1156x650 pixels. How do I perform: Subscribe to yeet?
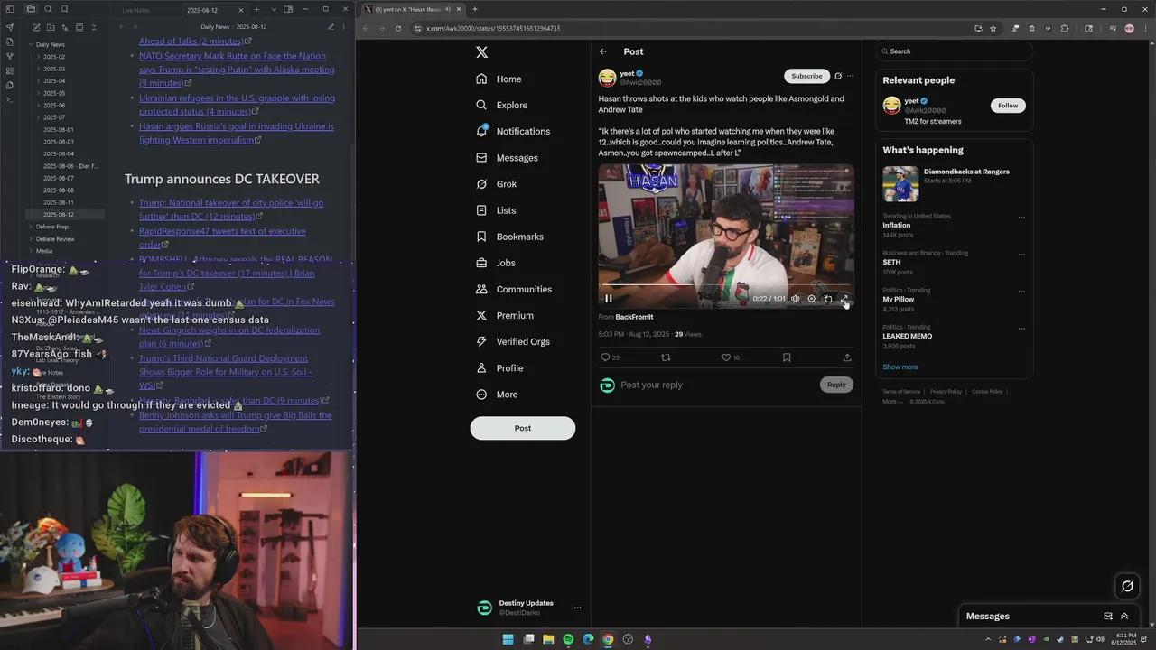click(x=806, y=76)
